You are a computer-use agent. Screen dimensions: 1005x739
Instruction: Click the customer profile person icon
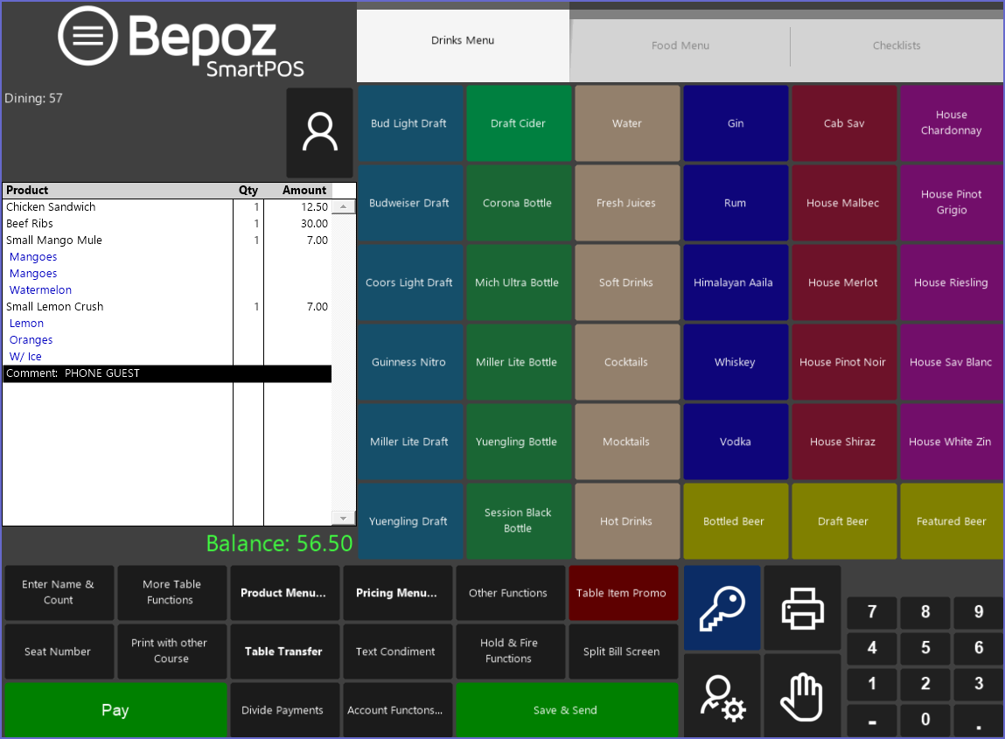point(319,133)
